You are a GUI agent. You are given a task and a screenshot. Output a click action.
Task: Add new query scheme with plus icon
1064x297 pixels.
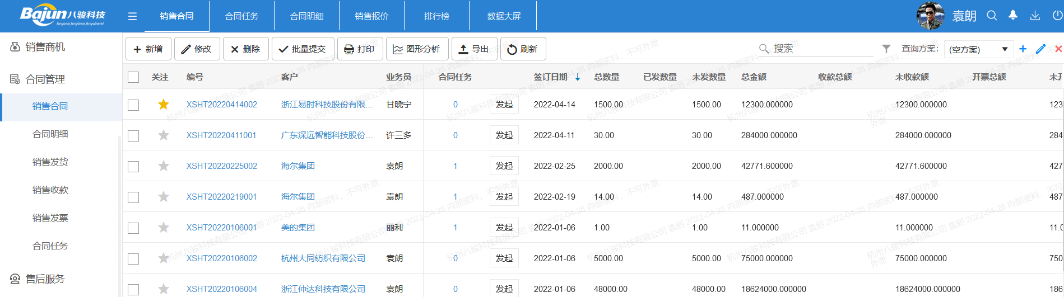pos(1023,49)
